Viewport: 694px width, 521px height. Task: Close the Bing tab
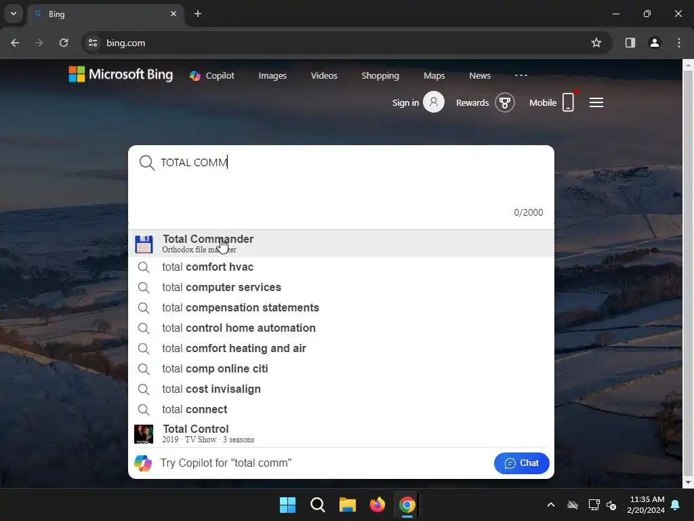pos(173,14)
